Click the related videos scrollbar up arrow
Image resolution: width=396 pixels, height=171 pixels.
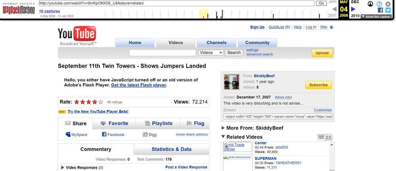[331, 144]
